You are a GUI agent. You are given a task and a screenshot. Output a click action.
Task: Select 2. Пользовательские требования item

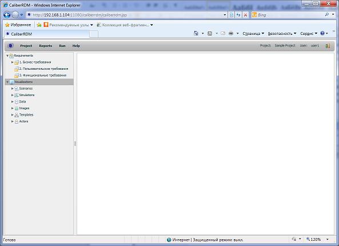[x=43, y=69]
